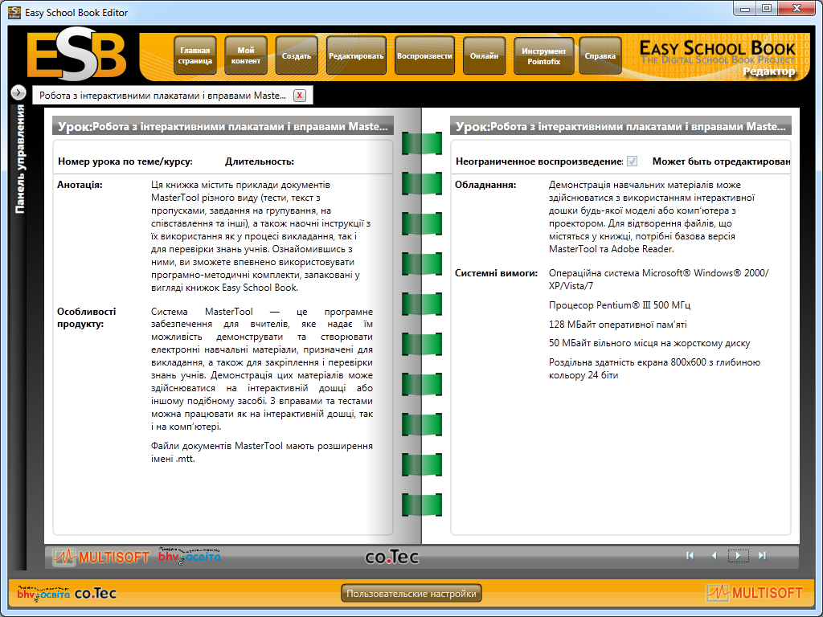
Task: Go to the next page
Action: (738, 556)
